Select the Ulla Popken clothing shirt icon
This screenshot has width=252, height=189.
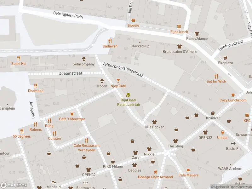click(x=154, y=122)
